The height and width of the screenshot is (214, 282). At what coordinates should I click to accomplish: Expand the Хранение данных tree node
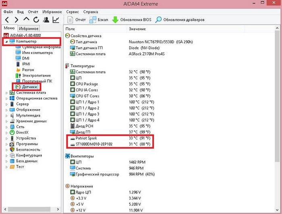tap(6, 121)
